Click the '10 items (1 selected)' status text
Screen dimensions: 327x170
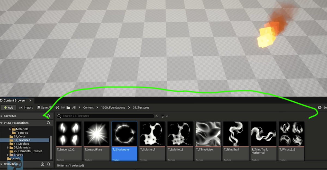70,165
